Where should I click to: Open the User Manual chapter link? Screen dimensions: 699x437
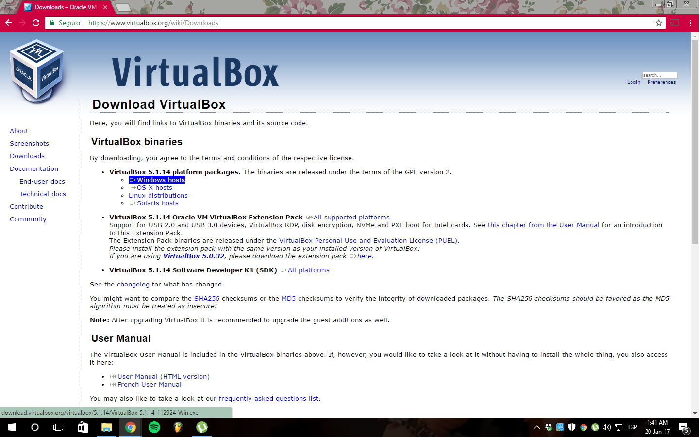coord(543,225)
